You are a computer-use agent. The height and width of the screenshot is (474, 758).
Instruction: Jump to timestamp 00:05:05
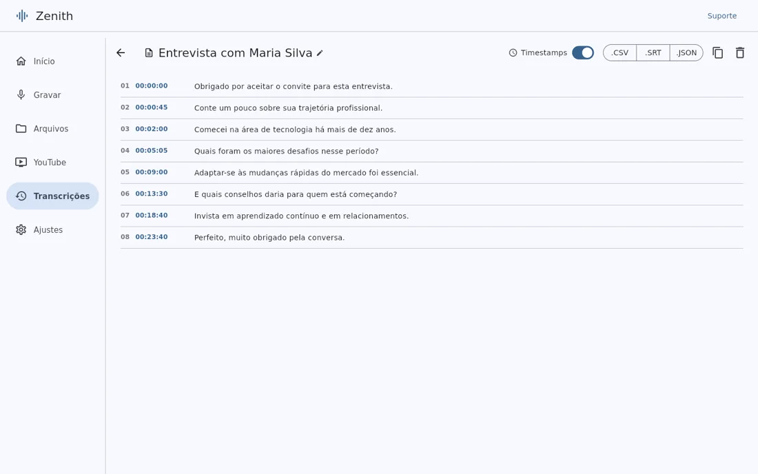(152, 150)
